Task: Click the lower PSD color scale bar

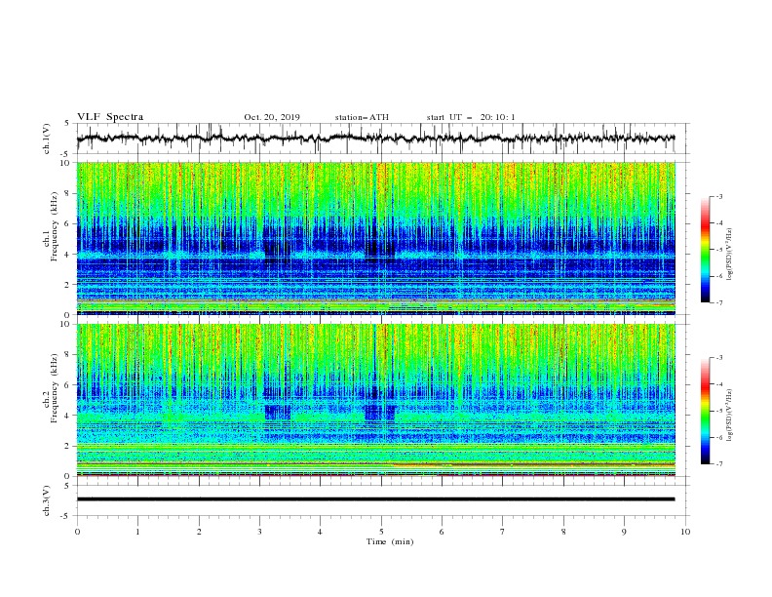Action: tap(705, 411)
